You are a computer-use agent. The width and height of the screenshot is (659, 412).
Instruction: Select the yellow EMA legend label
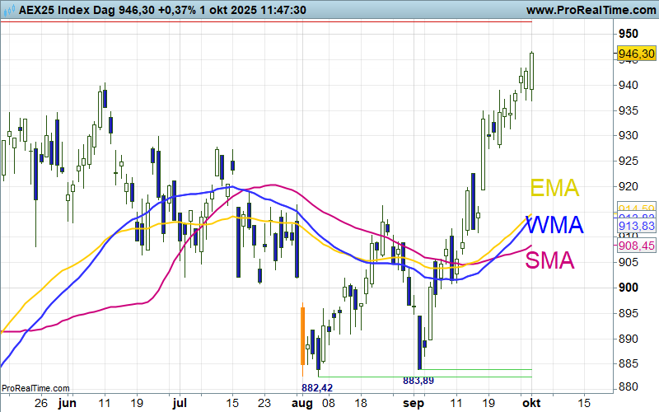[554, 188]
